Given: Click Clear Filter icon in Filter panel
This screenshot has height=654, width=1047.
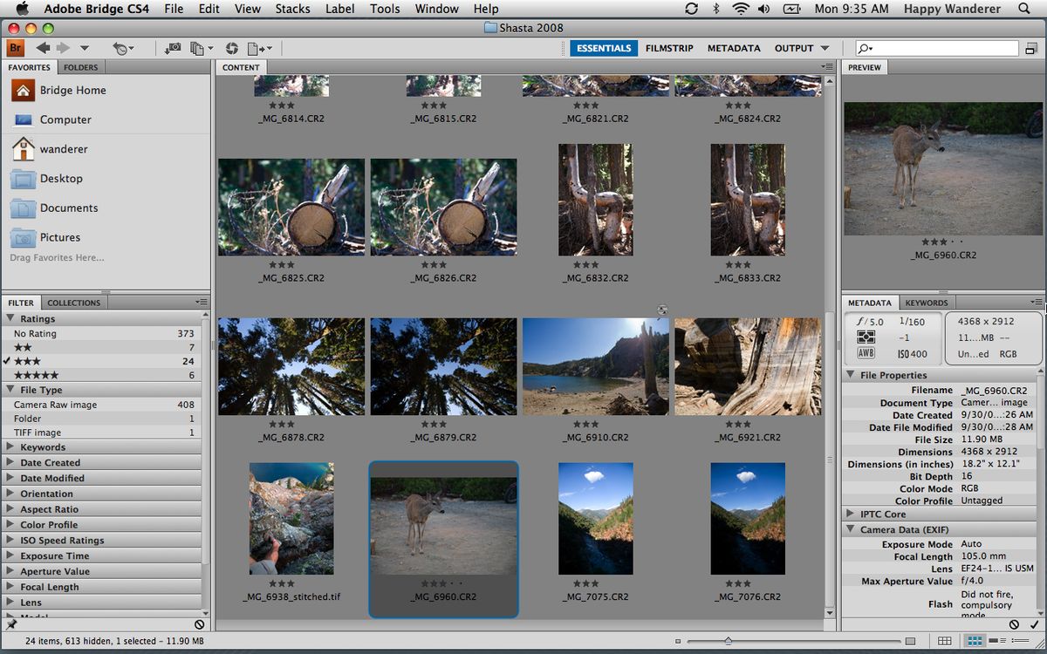Looking at the screenshot, I should tap(199, 624).
